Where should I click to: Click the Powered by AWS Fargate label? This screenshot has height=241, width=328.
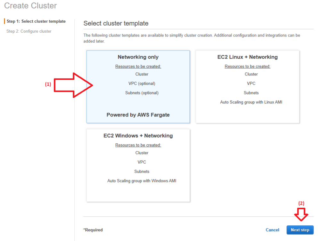coord(138,115)
